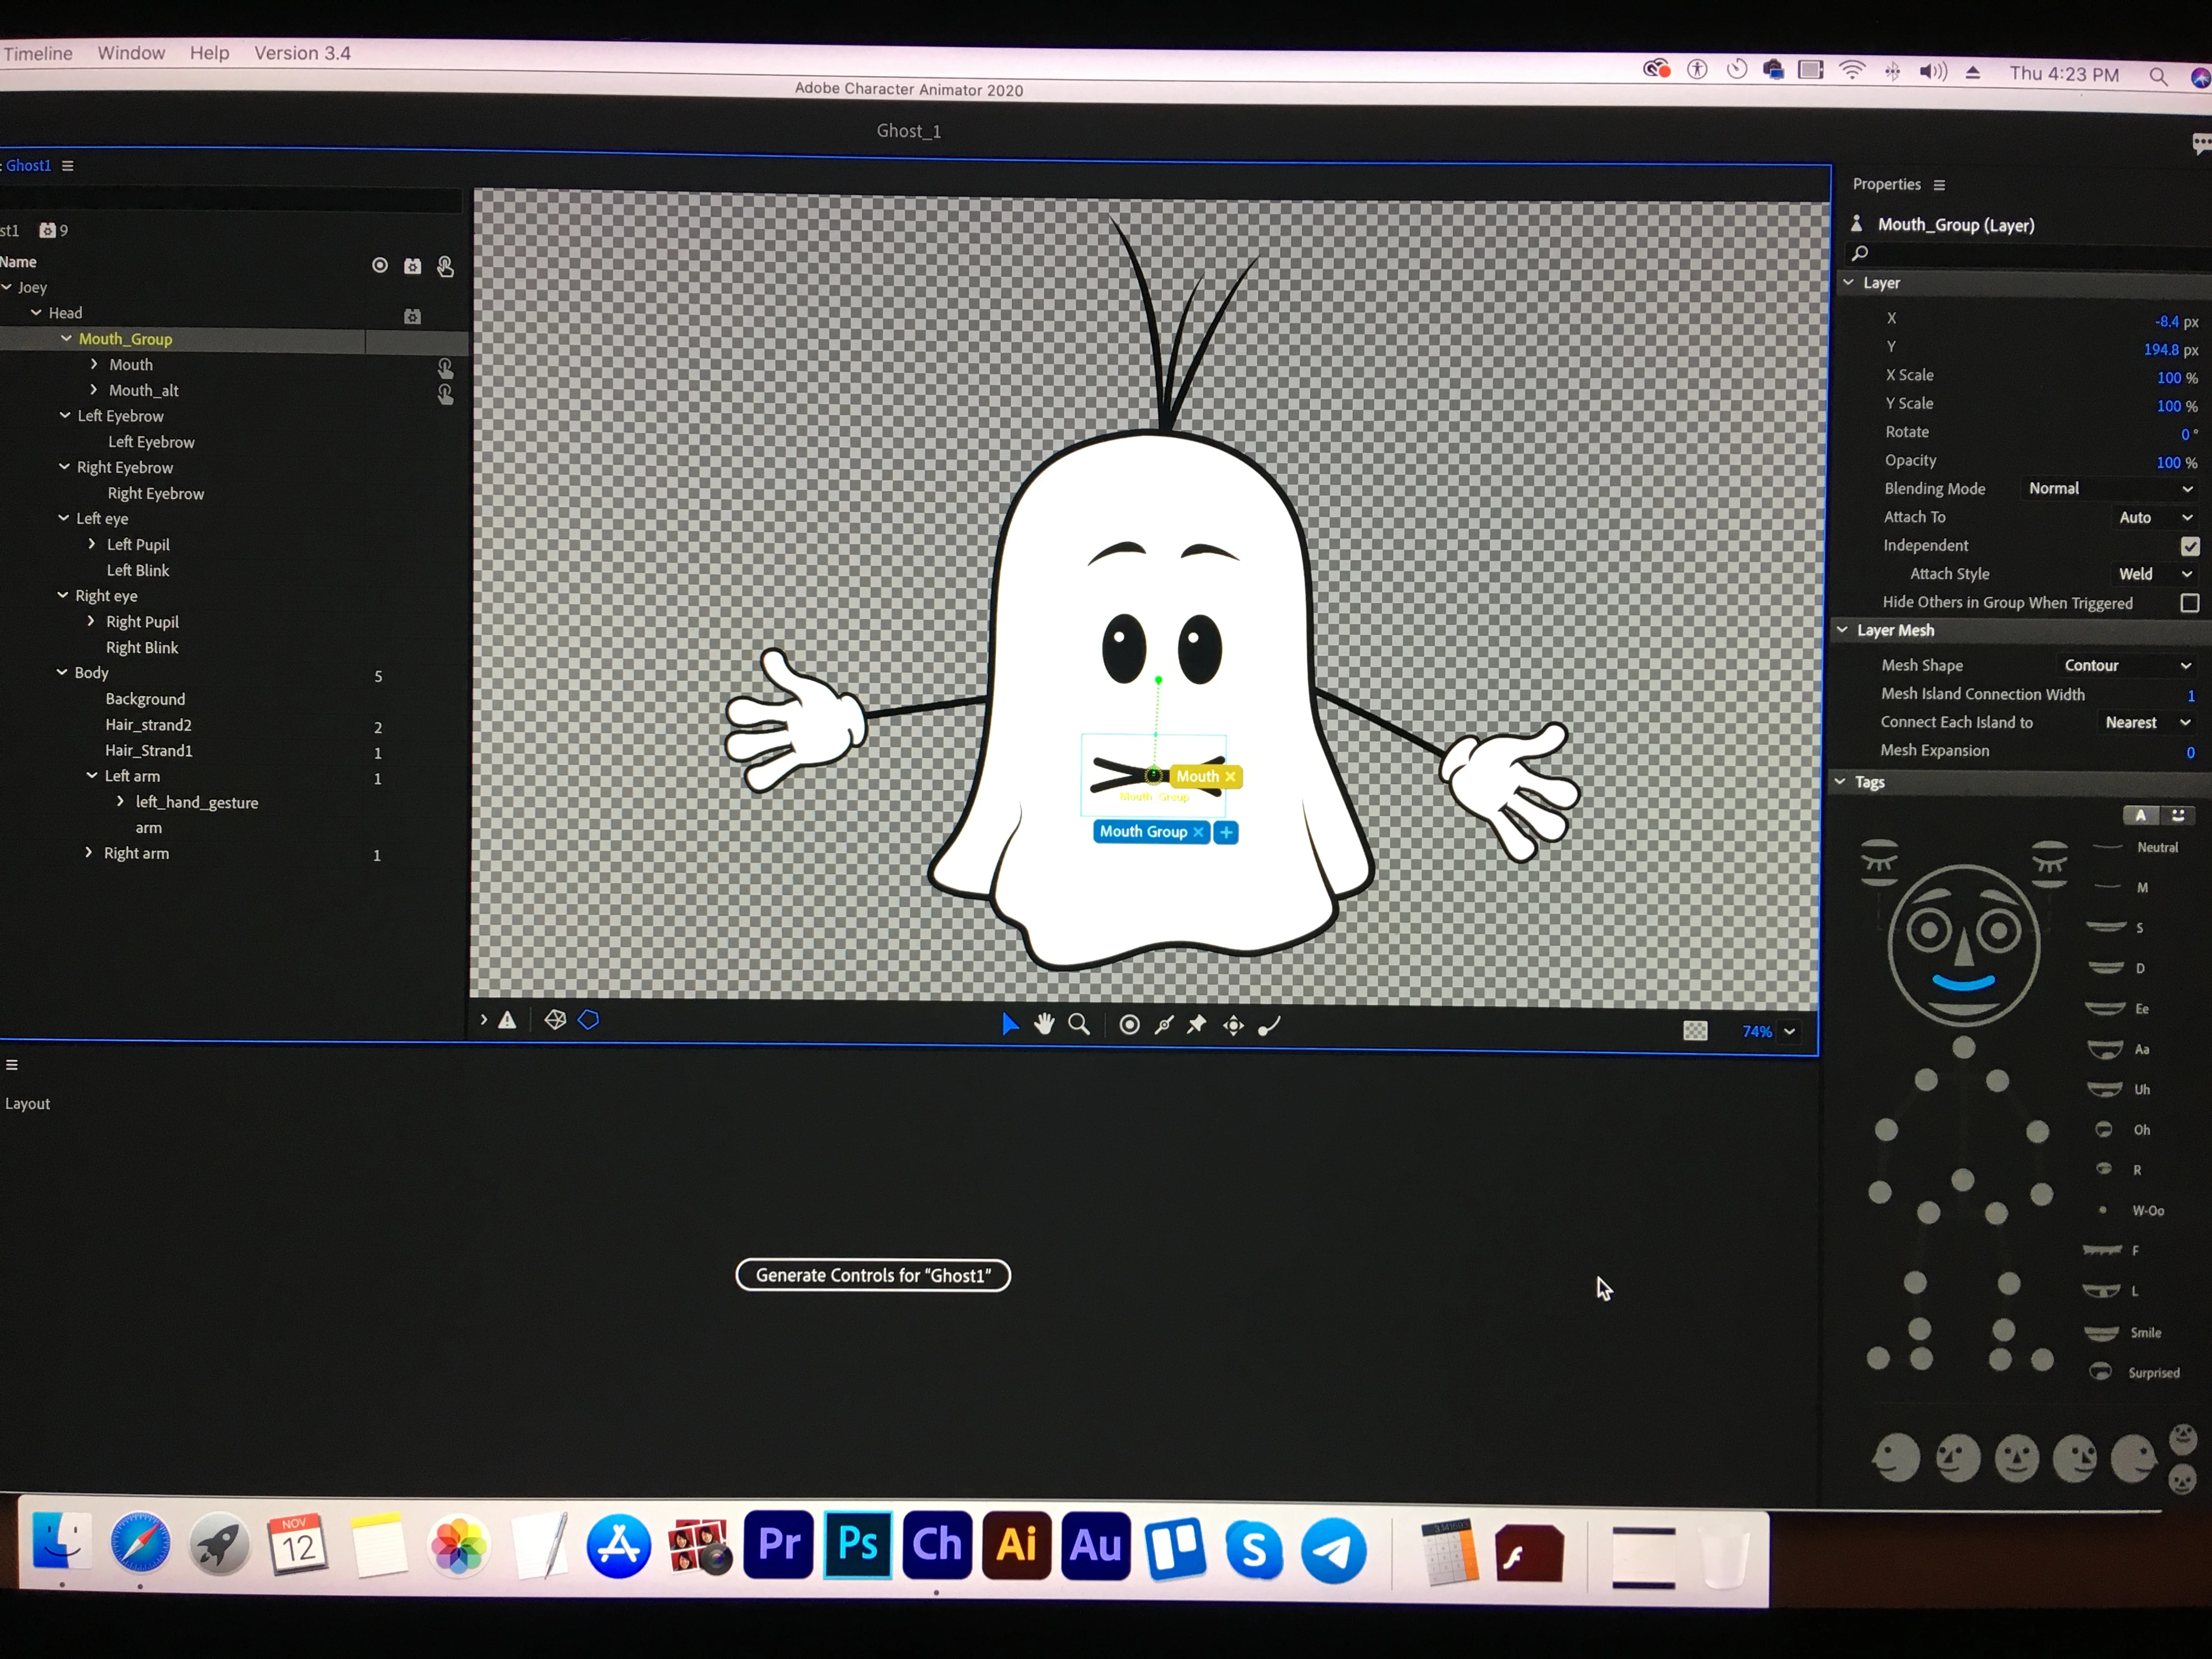Open the Help menu
Screen dimensions: 2212x1659
(x=209, y=53)
